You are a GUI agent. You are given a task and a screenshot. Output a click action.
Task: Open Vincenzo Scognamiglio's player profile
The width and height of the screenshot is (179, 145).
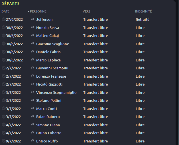pos(56,92)
